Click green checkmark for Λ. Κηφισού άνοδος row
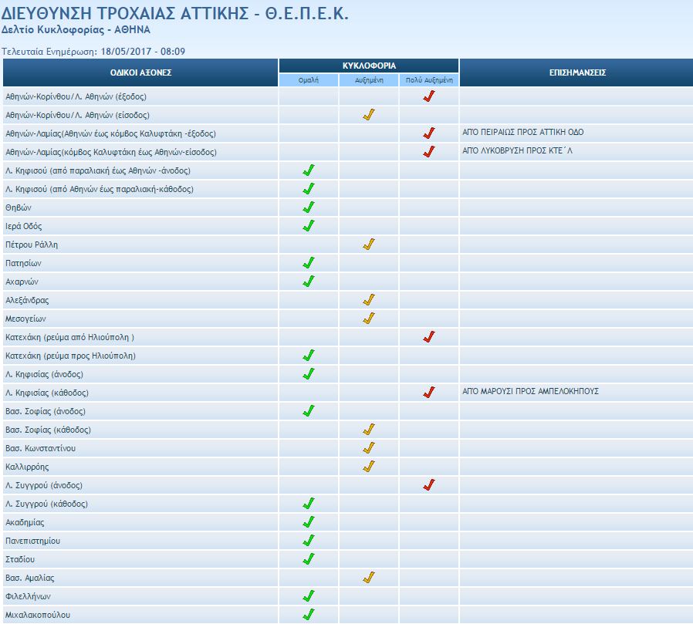The image size is (693, 624). click(309, 170)
